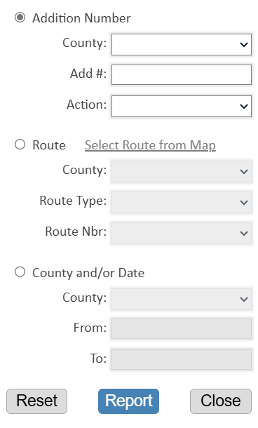Click the Select Route from Map link
The image size is (258, 428).
tap(150, 145)
